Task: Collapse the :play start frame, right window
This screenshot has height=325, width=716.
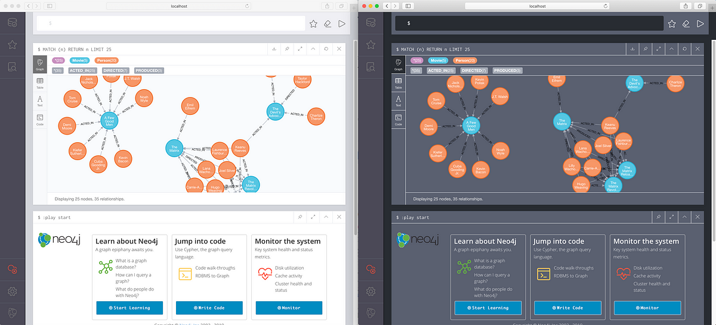Action: [x=684, y=217]
